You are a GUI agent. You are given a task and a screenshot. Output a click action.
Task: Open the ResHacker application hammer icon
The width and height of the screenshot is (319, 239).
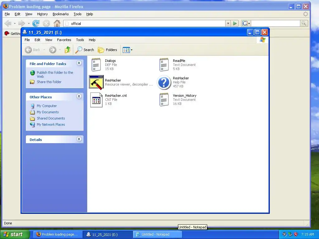(x=96, y=82)
